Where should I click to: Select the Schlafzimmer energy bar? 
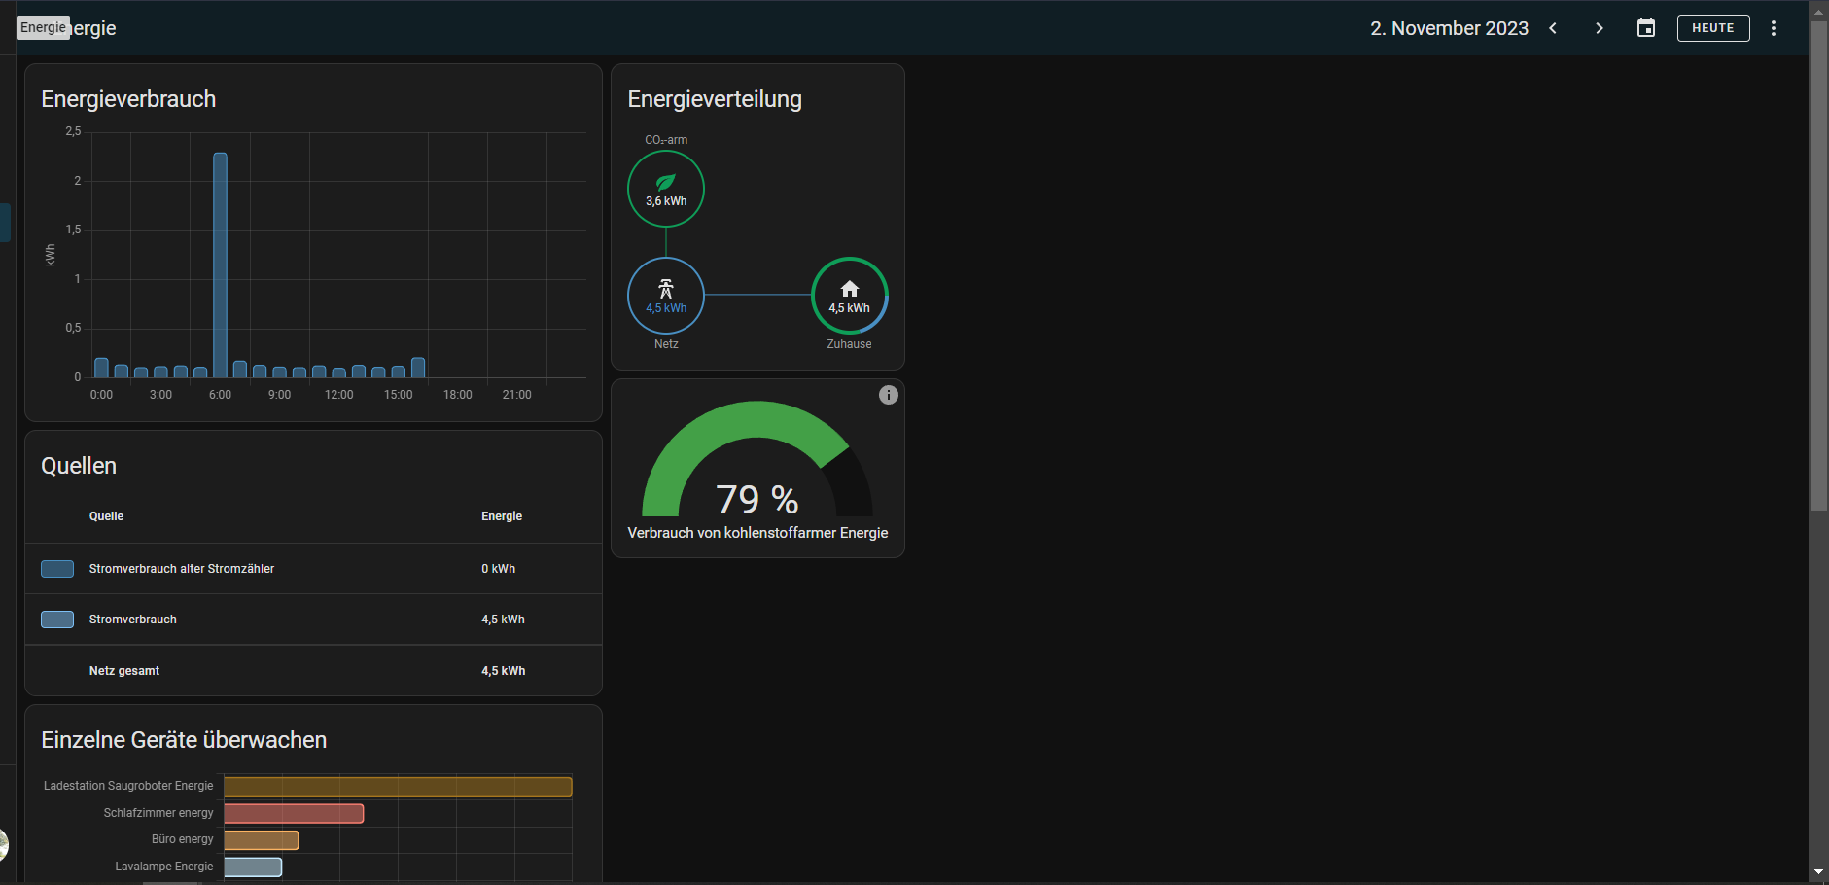pyautogui.click(x=294, y=813)
